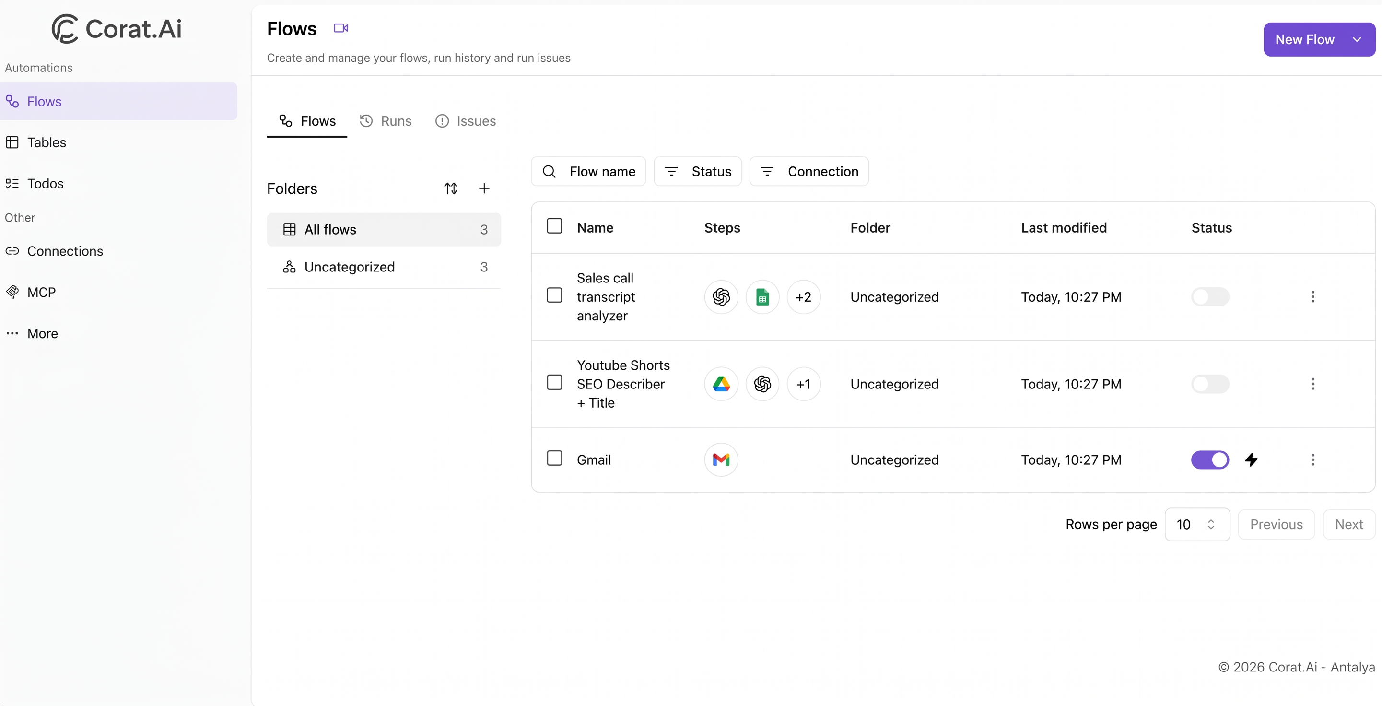Open the Corat.Ai home logo
This screenshot has width=1382, height=706.
117,28
